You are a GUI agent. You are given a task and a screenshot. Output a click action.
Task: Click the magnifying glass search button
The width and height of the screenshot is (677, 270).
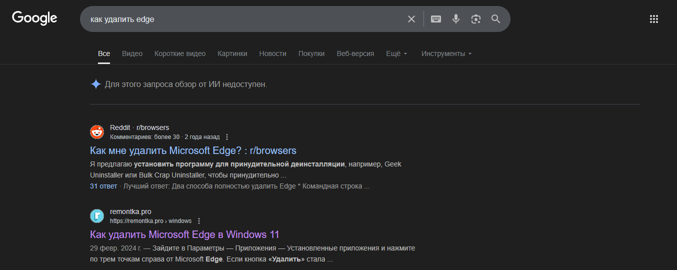click(x=495, y=19)
